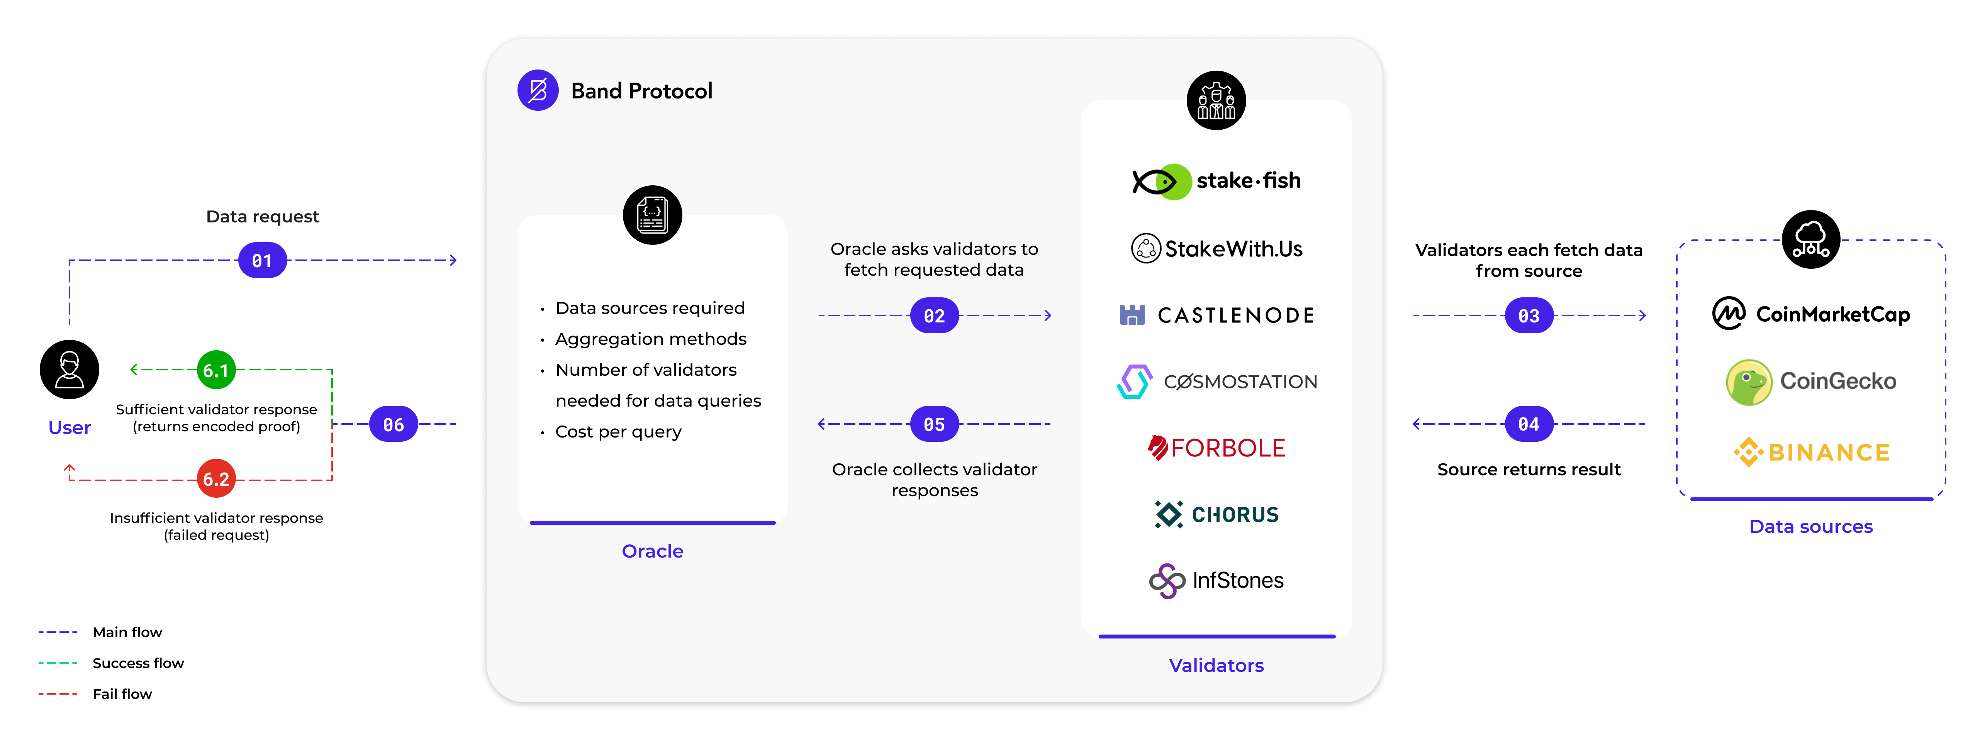Select the User avatar icon

point(70,370)
